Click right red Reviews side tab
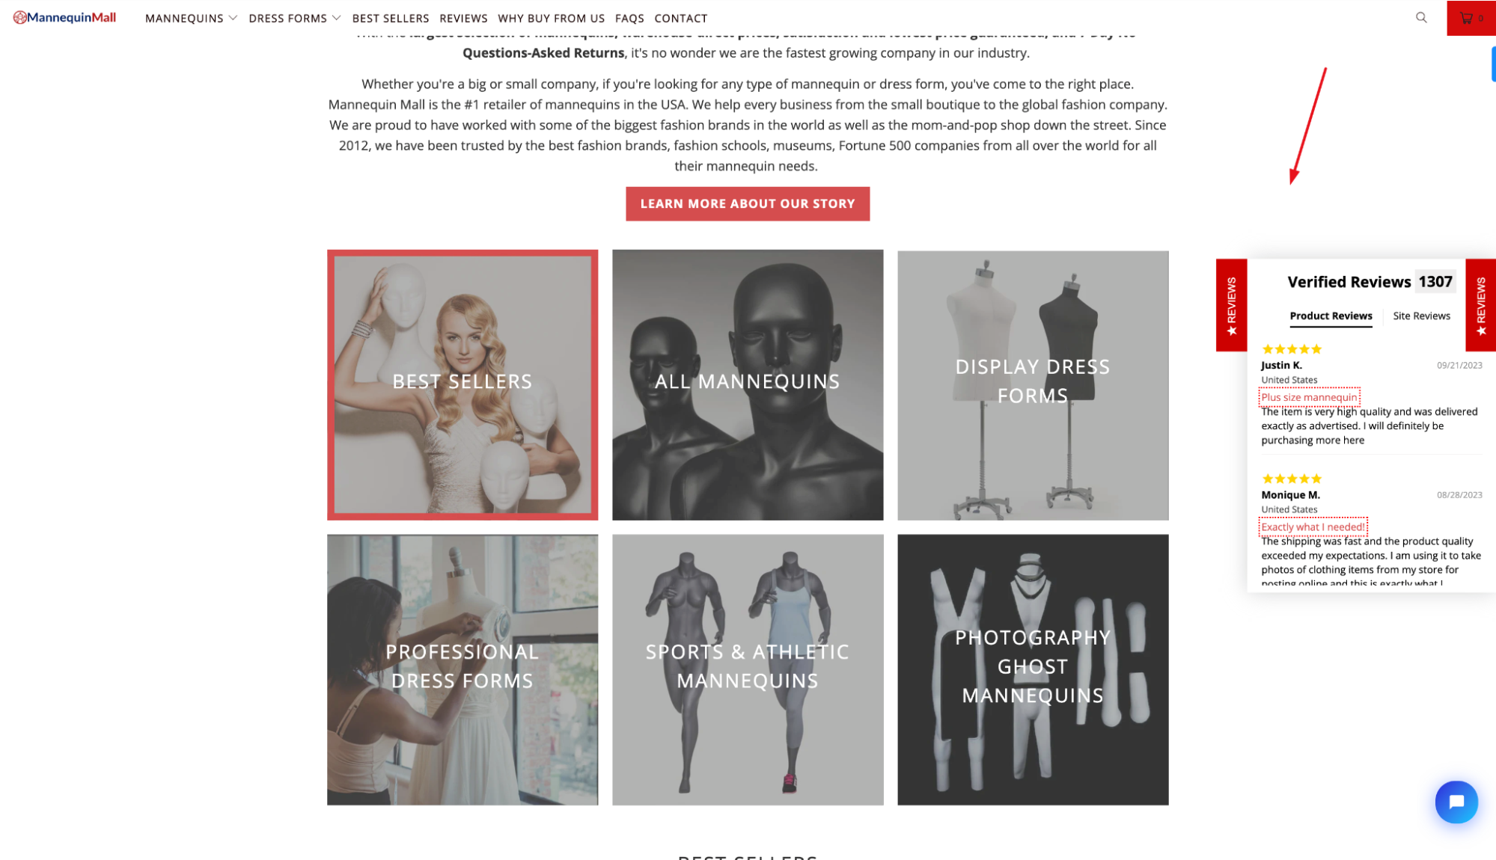This screenshot has width=1496, height=860. (x=1480, y=305)
